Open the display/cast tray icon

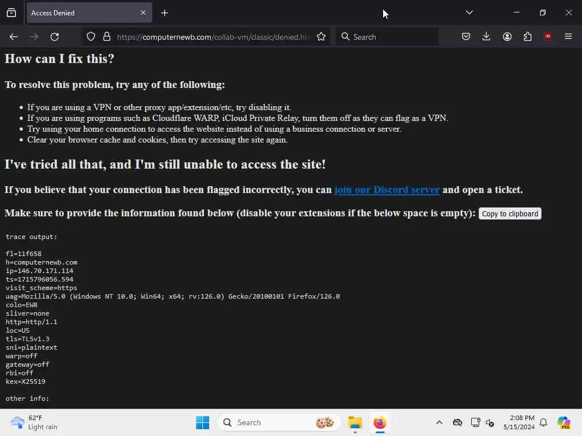tap(475, 422)
